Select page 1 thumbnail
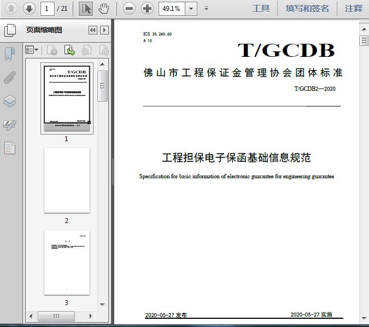This screenshot has width=369, height=327. pyautogui.click(x=67, y=98)
